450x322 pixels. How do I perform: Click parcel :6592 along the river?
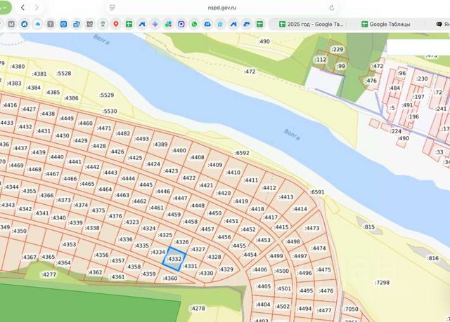click(242, 153)
